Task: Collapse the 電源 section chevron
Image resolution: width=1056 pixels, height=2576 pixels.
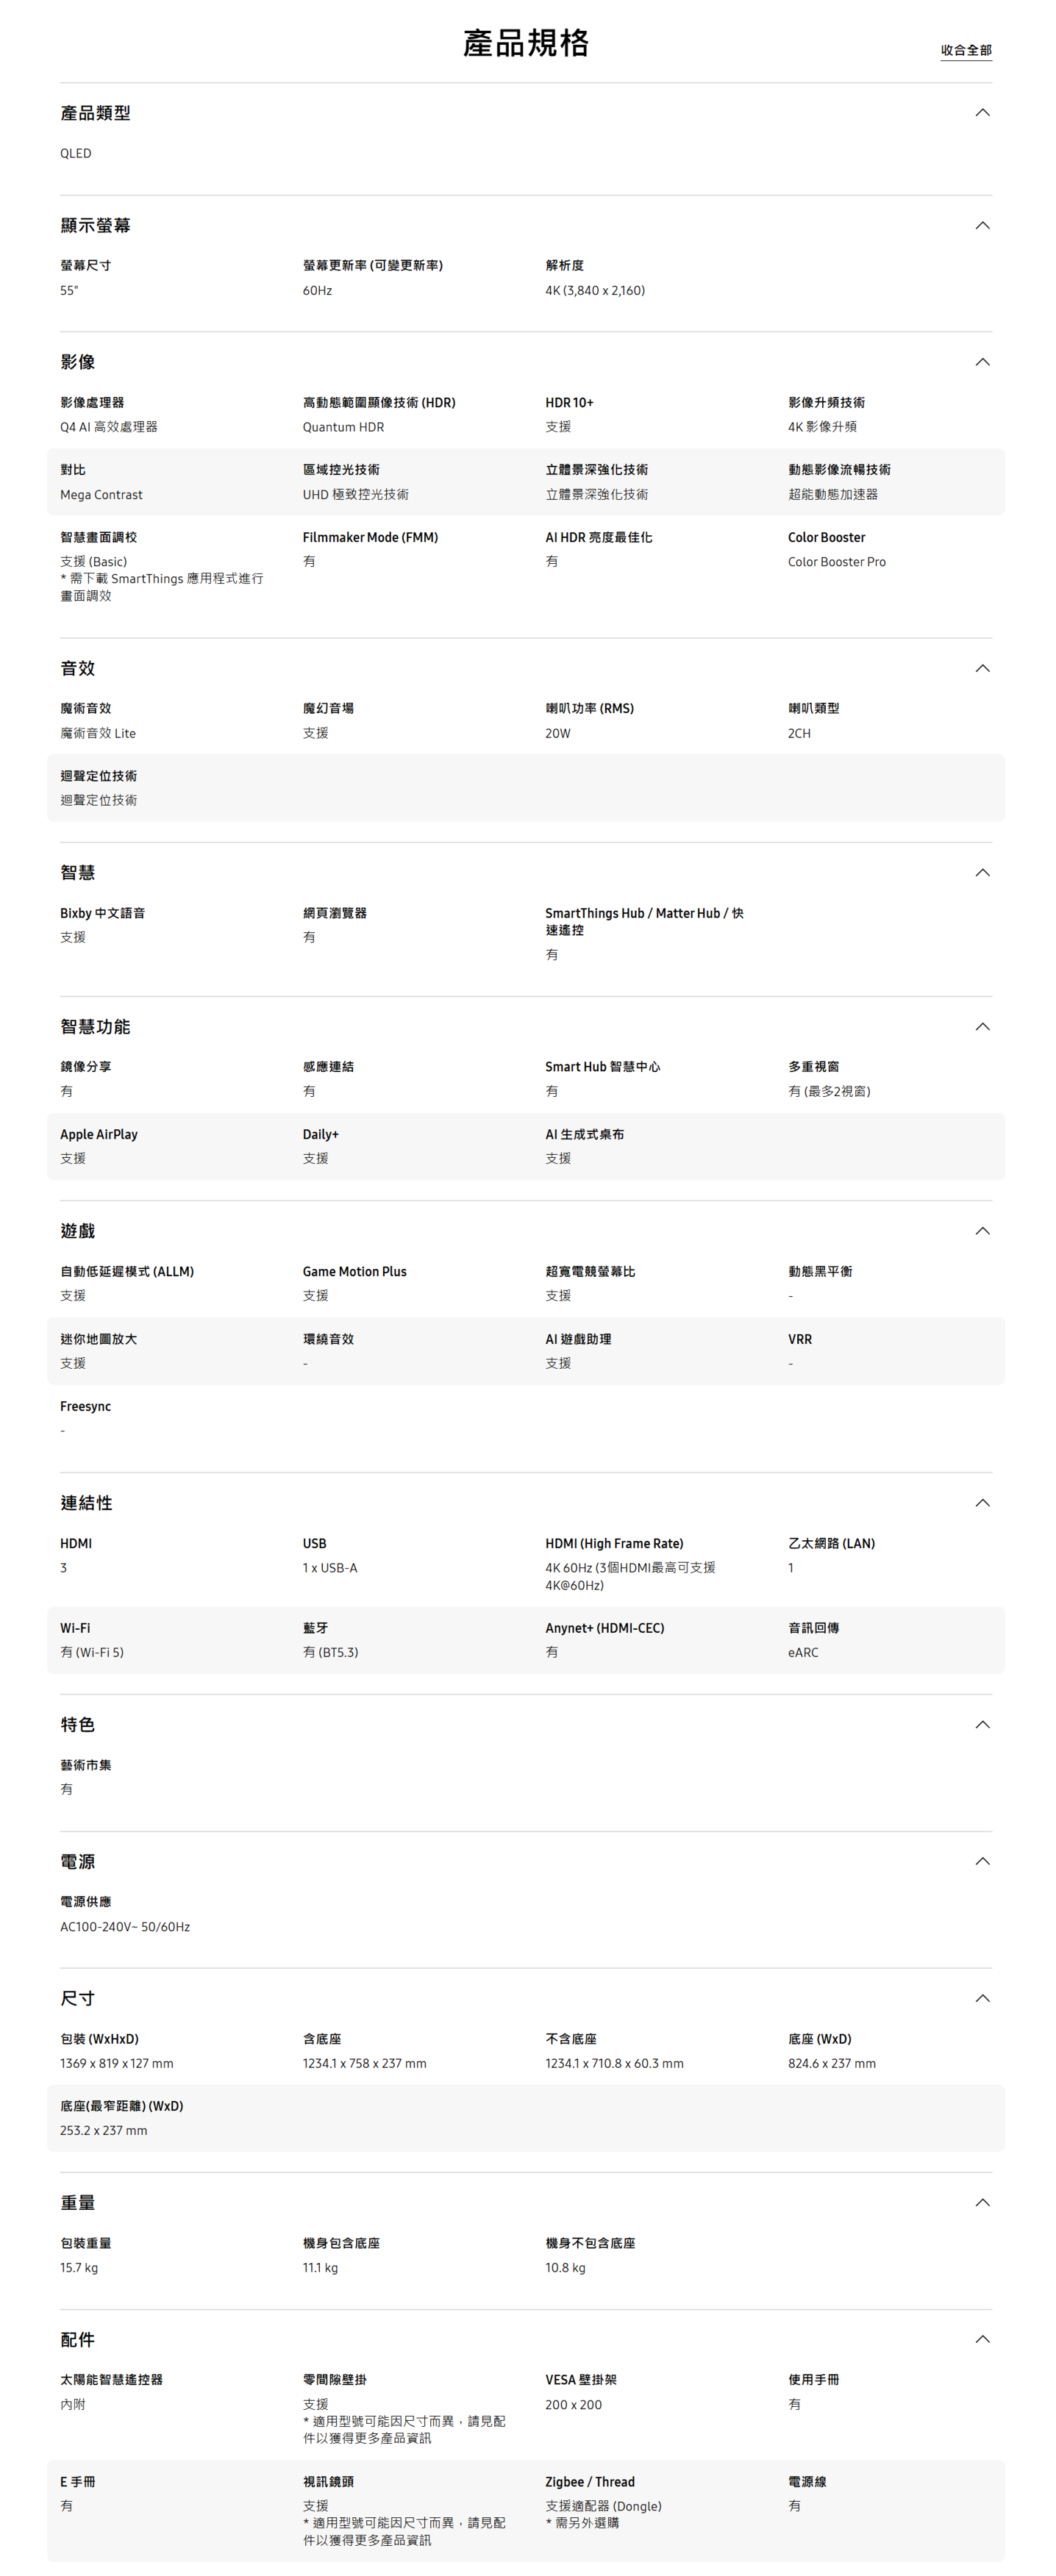Action: point(982,1861)
